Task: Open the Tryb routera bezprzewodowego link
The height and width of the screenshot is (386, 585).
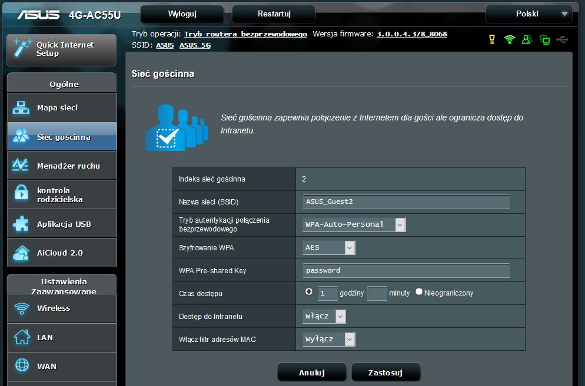Action: [245, 34]
